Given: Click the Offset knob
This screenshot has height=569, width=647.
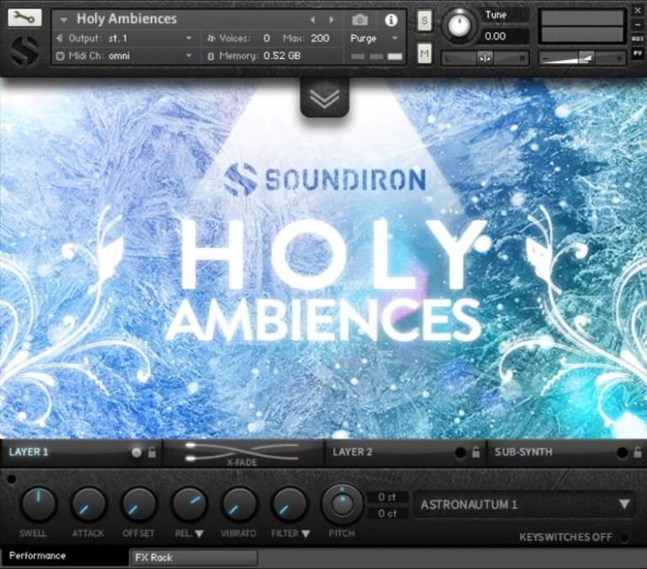Looking at the screenshot, I should point(139,504).
